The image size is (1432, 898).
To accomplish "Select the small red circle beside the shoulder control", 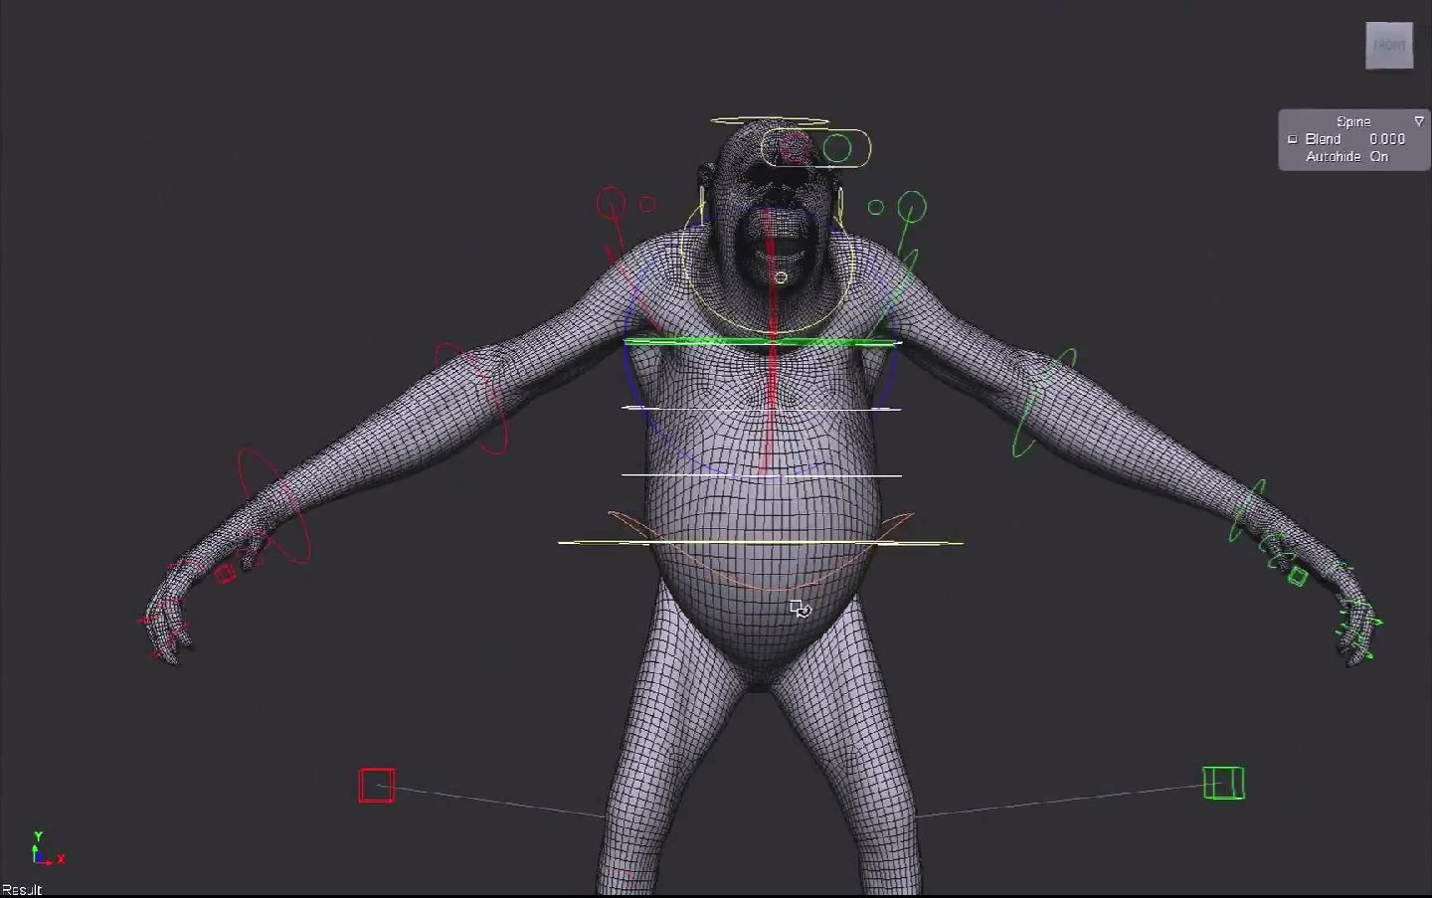I will 647,205.
